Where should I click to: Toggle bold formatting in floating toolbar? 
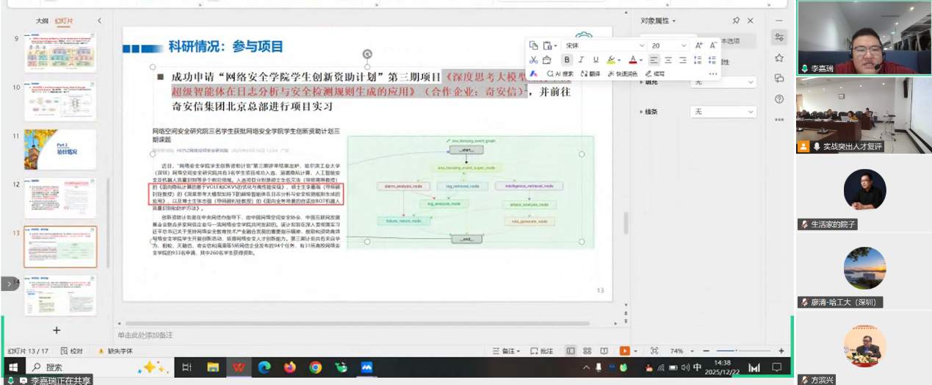567,60
